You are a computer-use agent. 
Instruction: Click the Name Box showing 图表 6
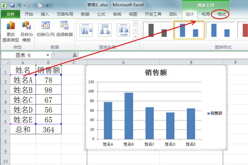click(x=24, y=55)
